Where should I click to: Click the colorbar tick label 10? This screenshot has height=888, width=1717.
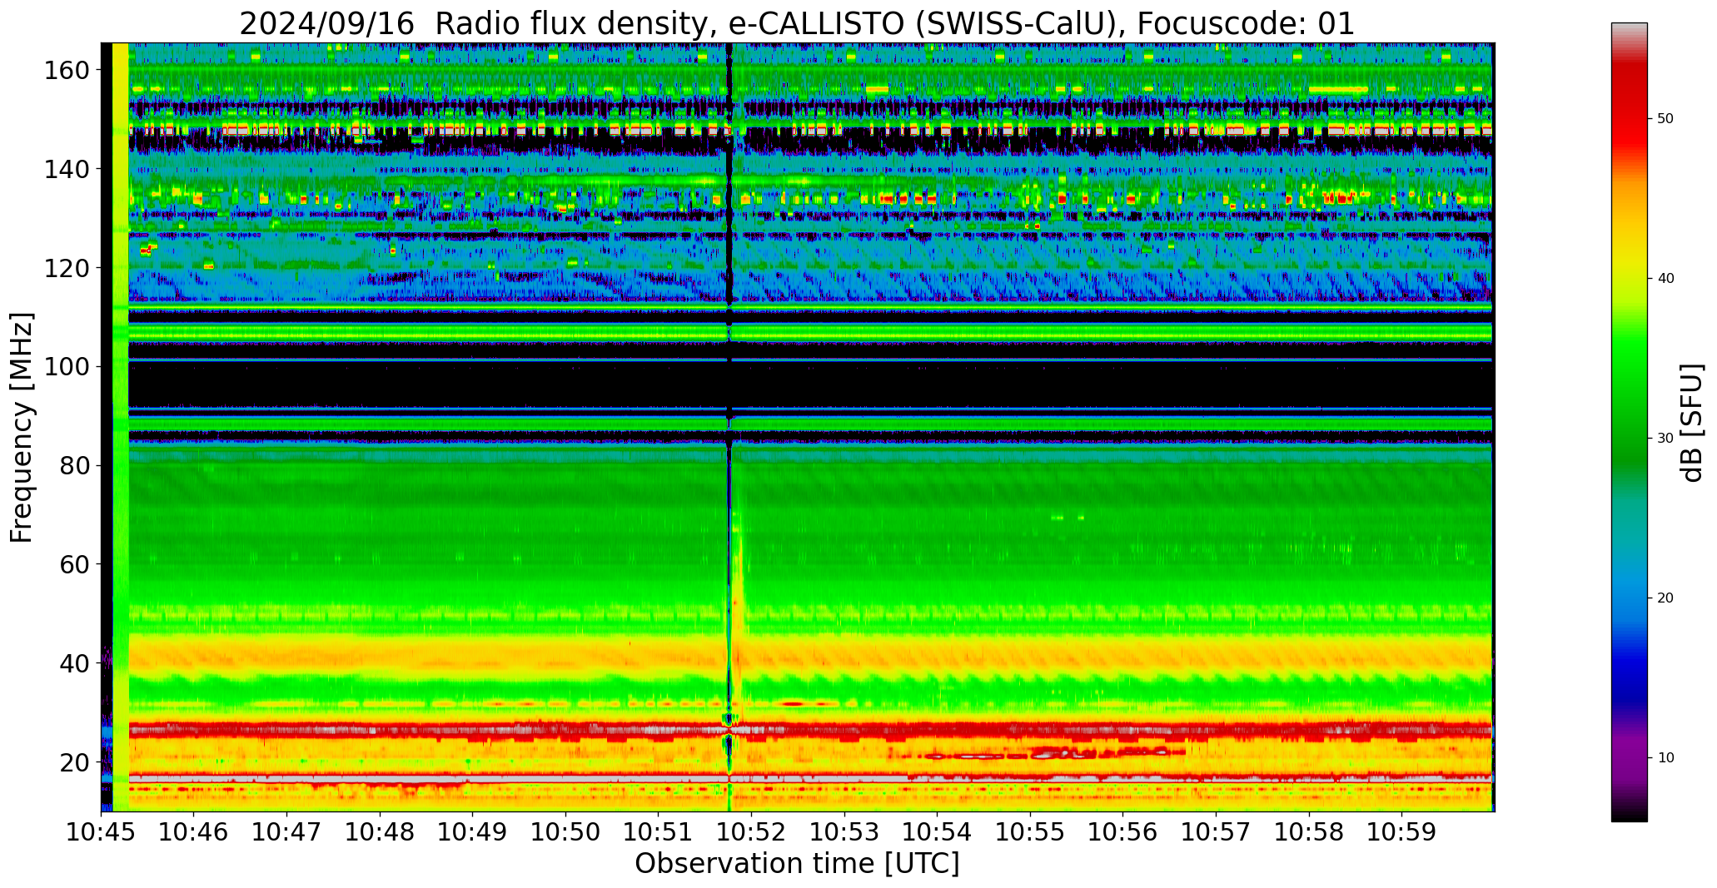1665,758
